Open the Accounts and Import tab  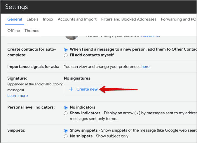[x=77, y=19]
